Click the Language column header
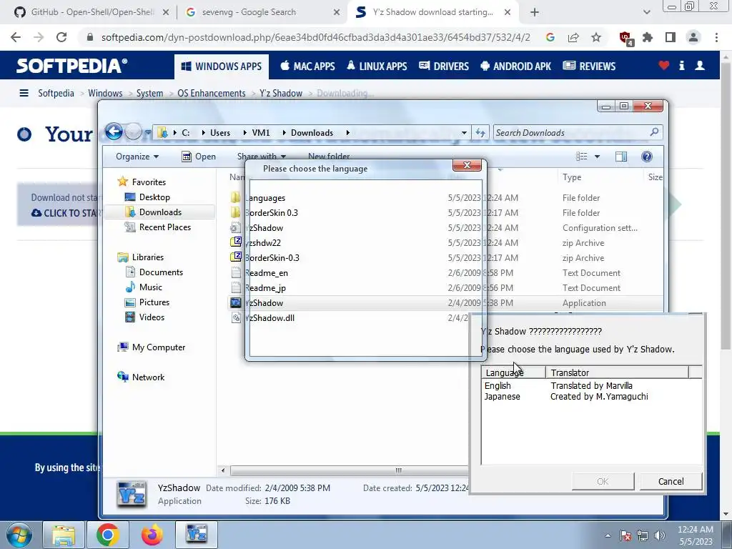 pos(513,372)
